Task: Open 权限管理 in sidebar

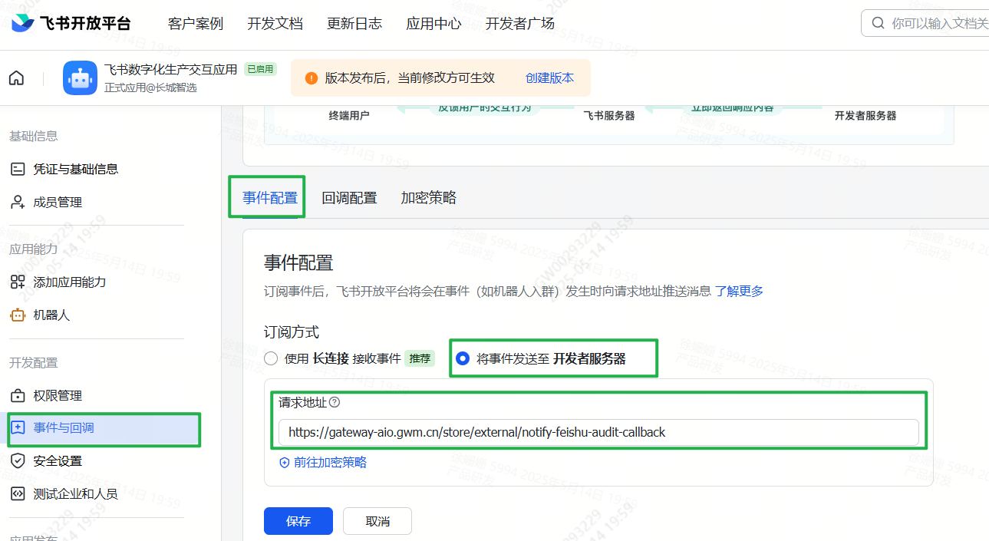Action: [58, 395]
